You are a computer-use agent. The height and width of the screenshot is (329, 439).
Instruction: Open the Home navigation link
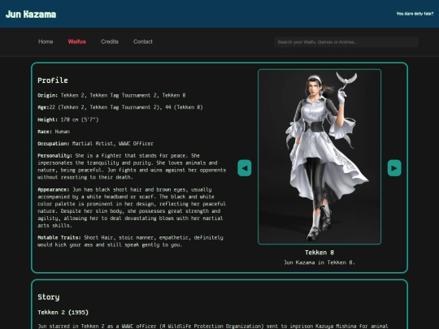pyautogui.click(x=46, y=41)
